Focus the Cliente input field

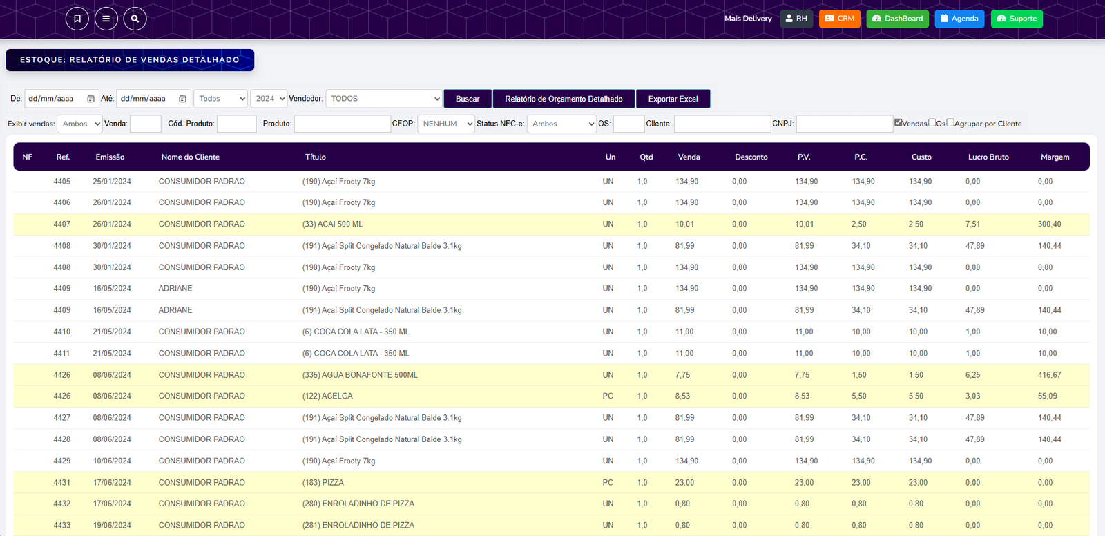coord(722,124)
